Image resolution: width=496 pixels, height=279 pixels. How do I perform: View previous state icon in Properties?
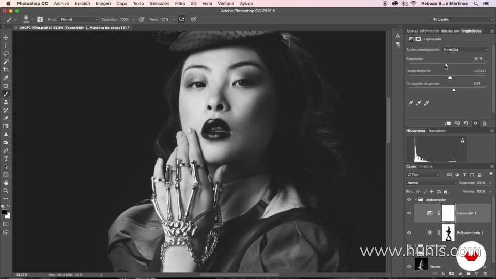(x=457, y=123)
